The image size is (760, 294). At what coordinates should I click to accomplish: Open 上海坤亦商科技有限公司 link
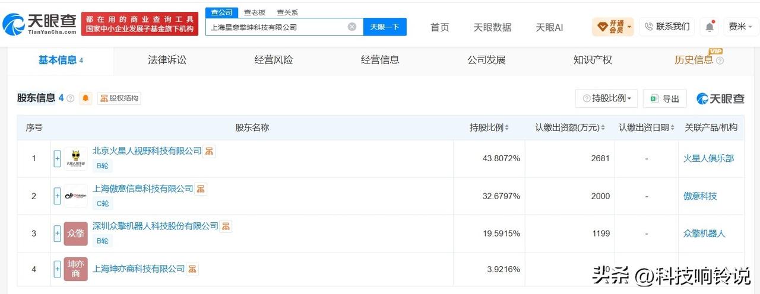tap(139, 269)
